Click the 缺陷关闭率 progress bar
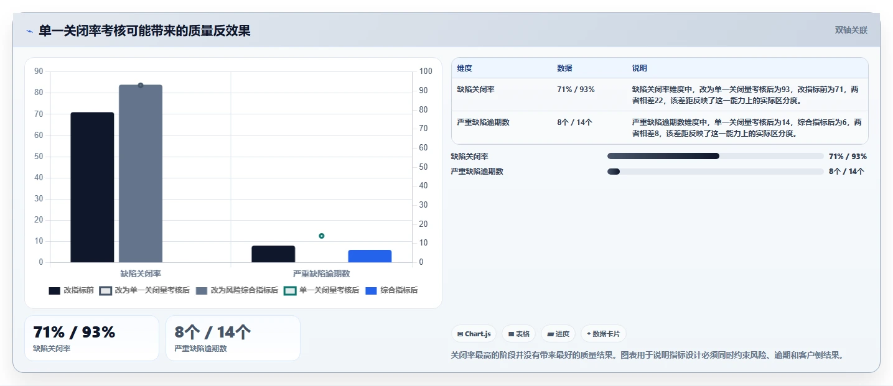Image resolution: width=893 pixels, height=386 pixels. pyautogui.click(x=716, y=156)
